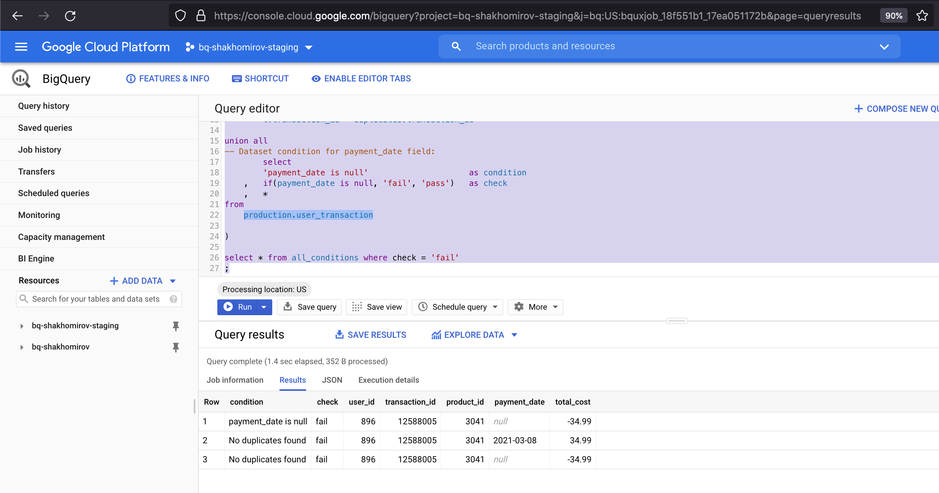939x493 pixels.
Task: Expand the bq-shakhomirov tree item
Action: point(21,347)
